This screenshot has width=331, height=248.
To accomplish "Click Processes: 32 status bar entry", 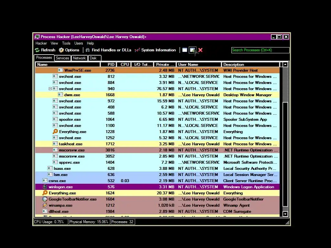I will pyautogui.click(x=123, y=222).
